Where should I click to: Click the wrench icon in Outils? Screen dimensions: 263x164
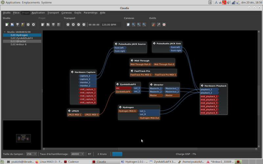[158, 25]
